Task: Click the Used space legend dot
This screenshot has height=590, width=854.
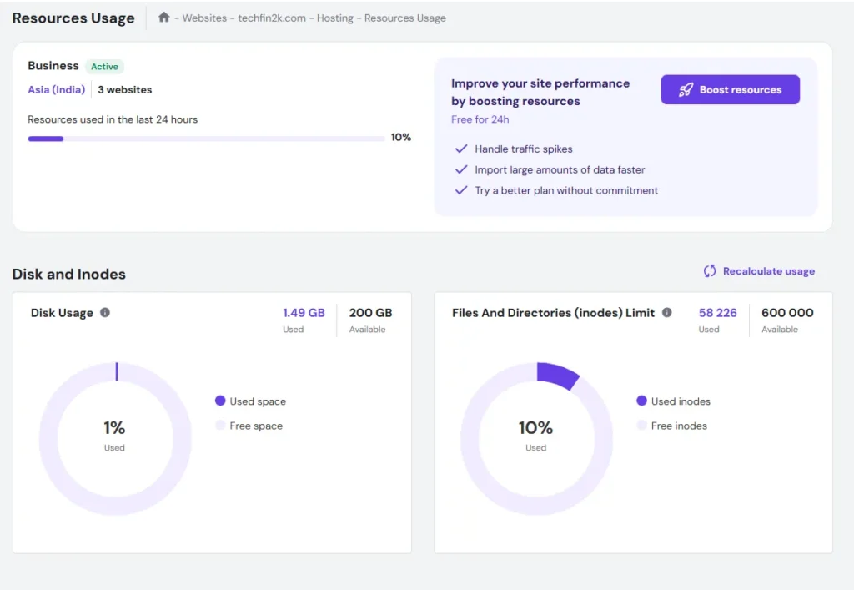Action: pyautogui.click(x=220, y=401)
